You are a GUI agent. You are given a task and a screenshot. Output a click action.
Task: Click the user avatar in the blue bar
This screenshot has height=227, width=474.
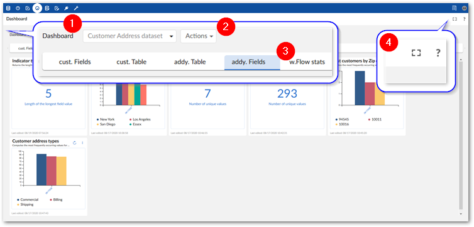465,8
